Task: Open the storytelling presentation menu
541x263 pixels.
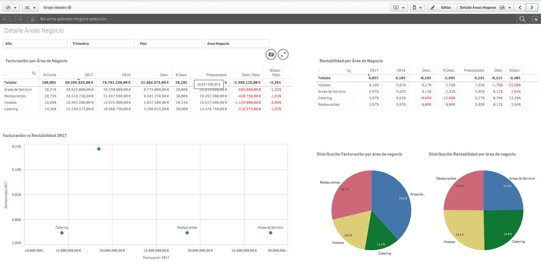Action: 399,8
